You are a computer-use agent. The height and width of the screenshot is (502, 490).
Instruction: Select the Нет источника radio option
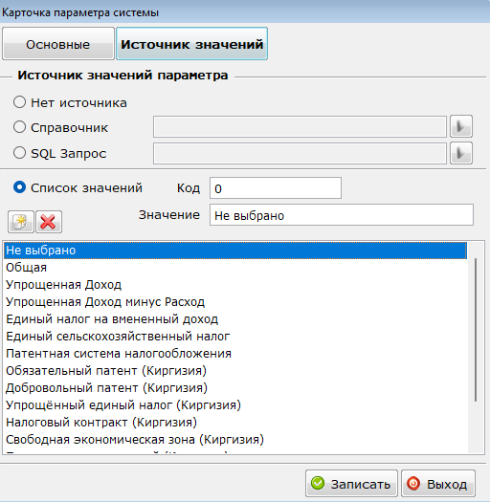click(x=19, y=102)
